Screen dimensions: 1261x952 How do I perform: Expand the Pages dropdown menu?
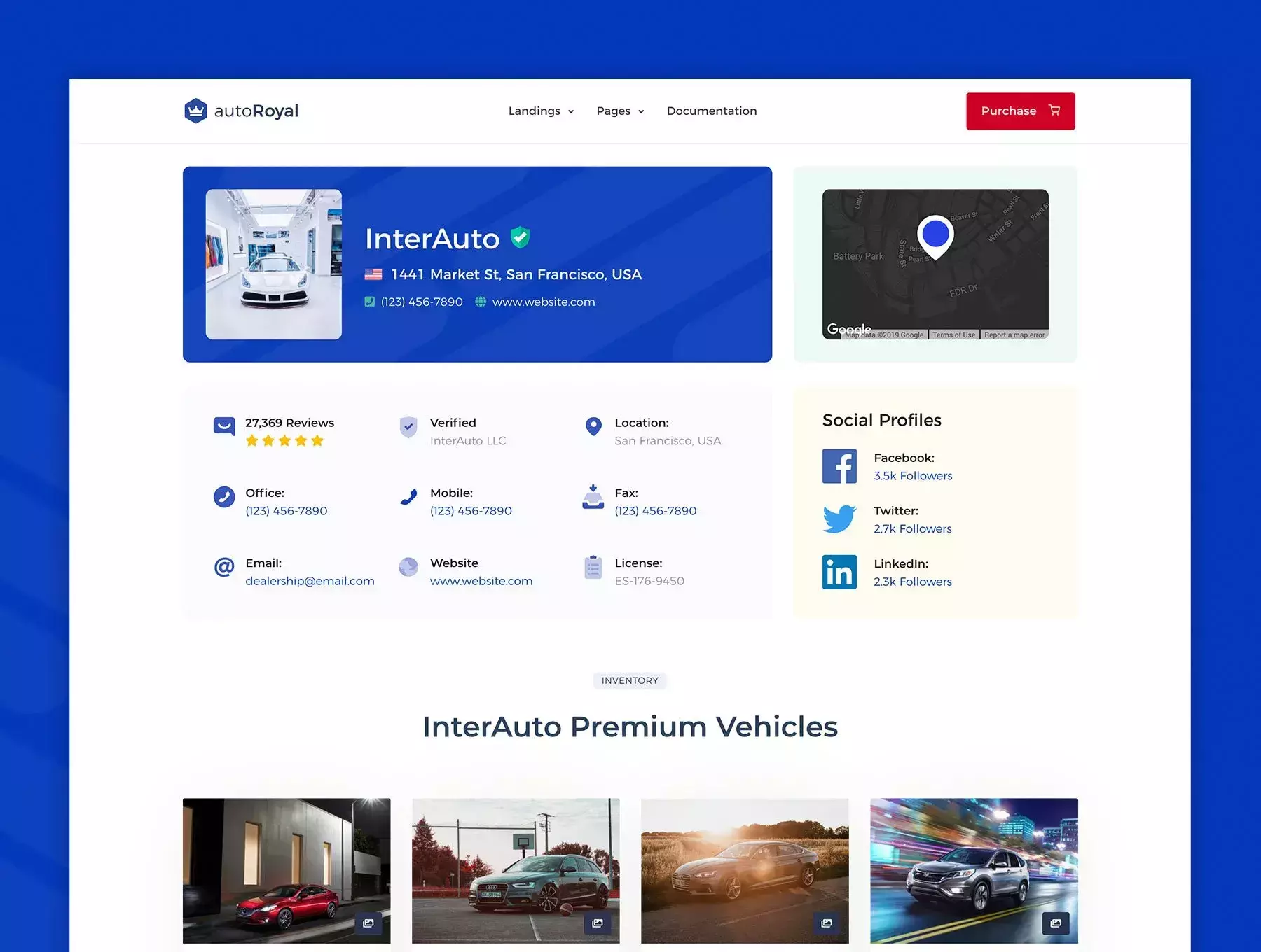620,111
